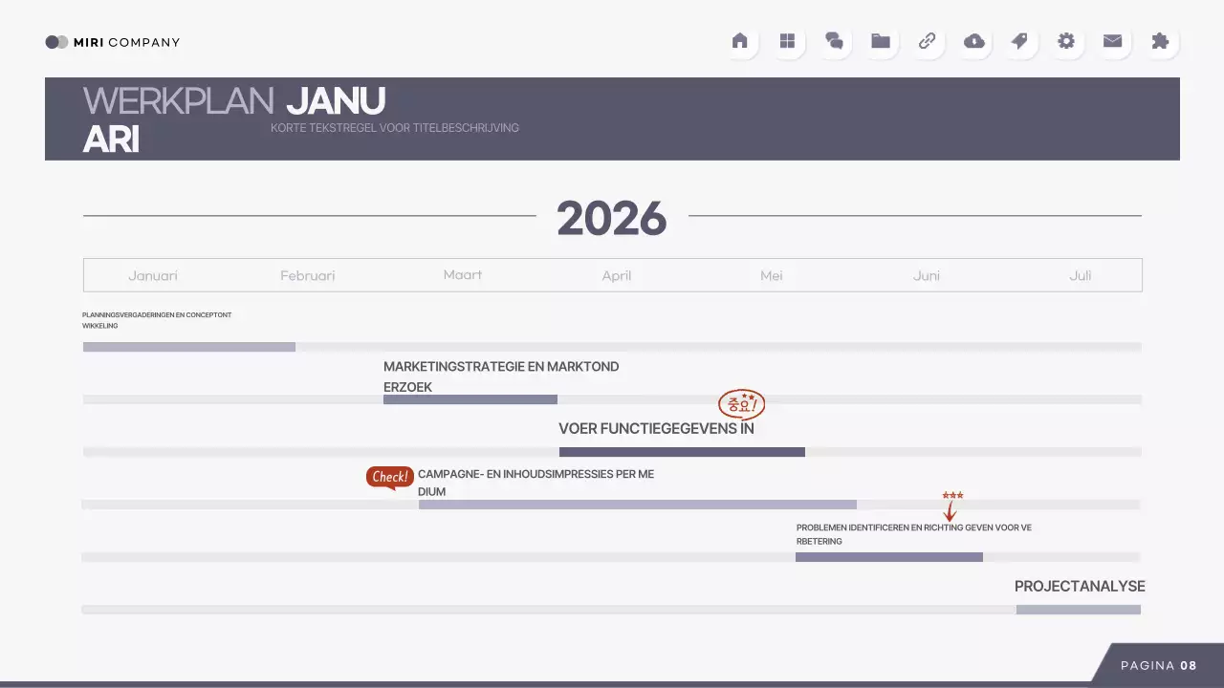Click the mail envelope icon

click(1112, 41)
